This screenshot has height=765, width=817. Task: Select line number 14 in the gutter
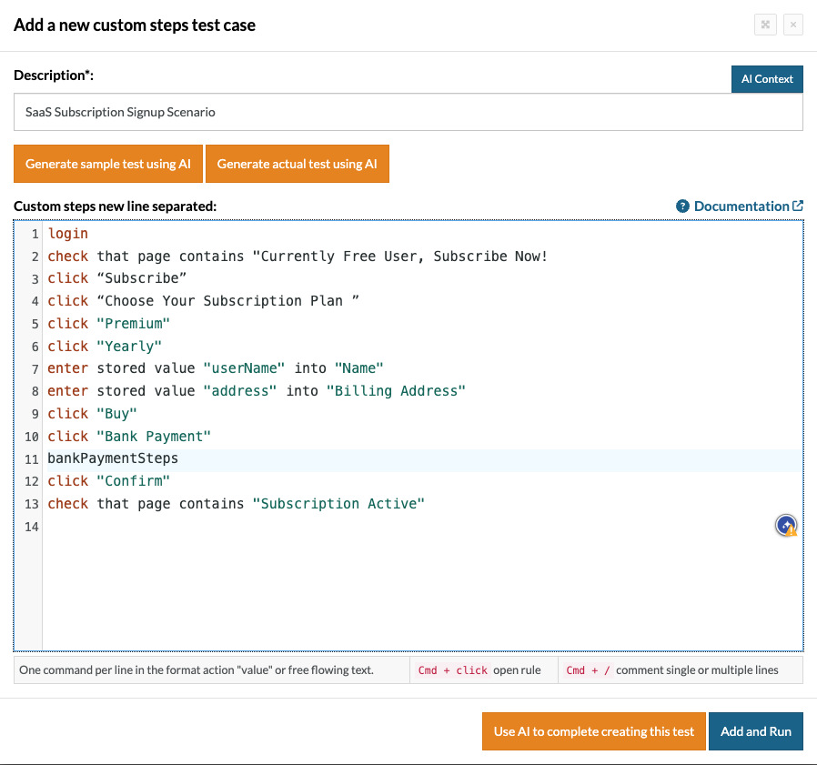(31, 527)
